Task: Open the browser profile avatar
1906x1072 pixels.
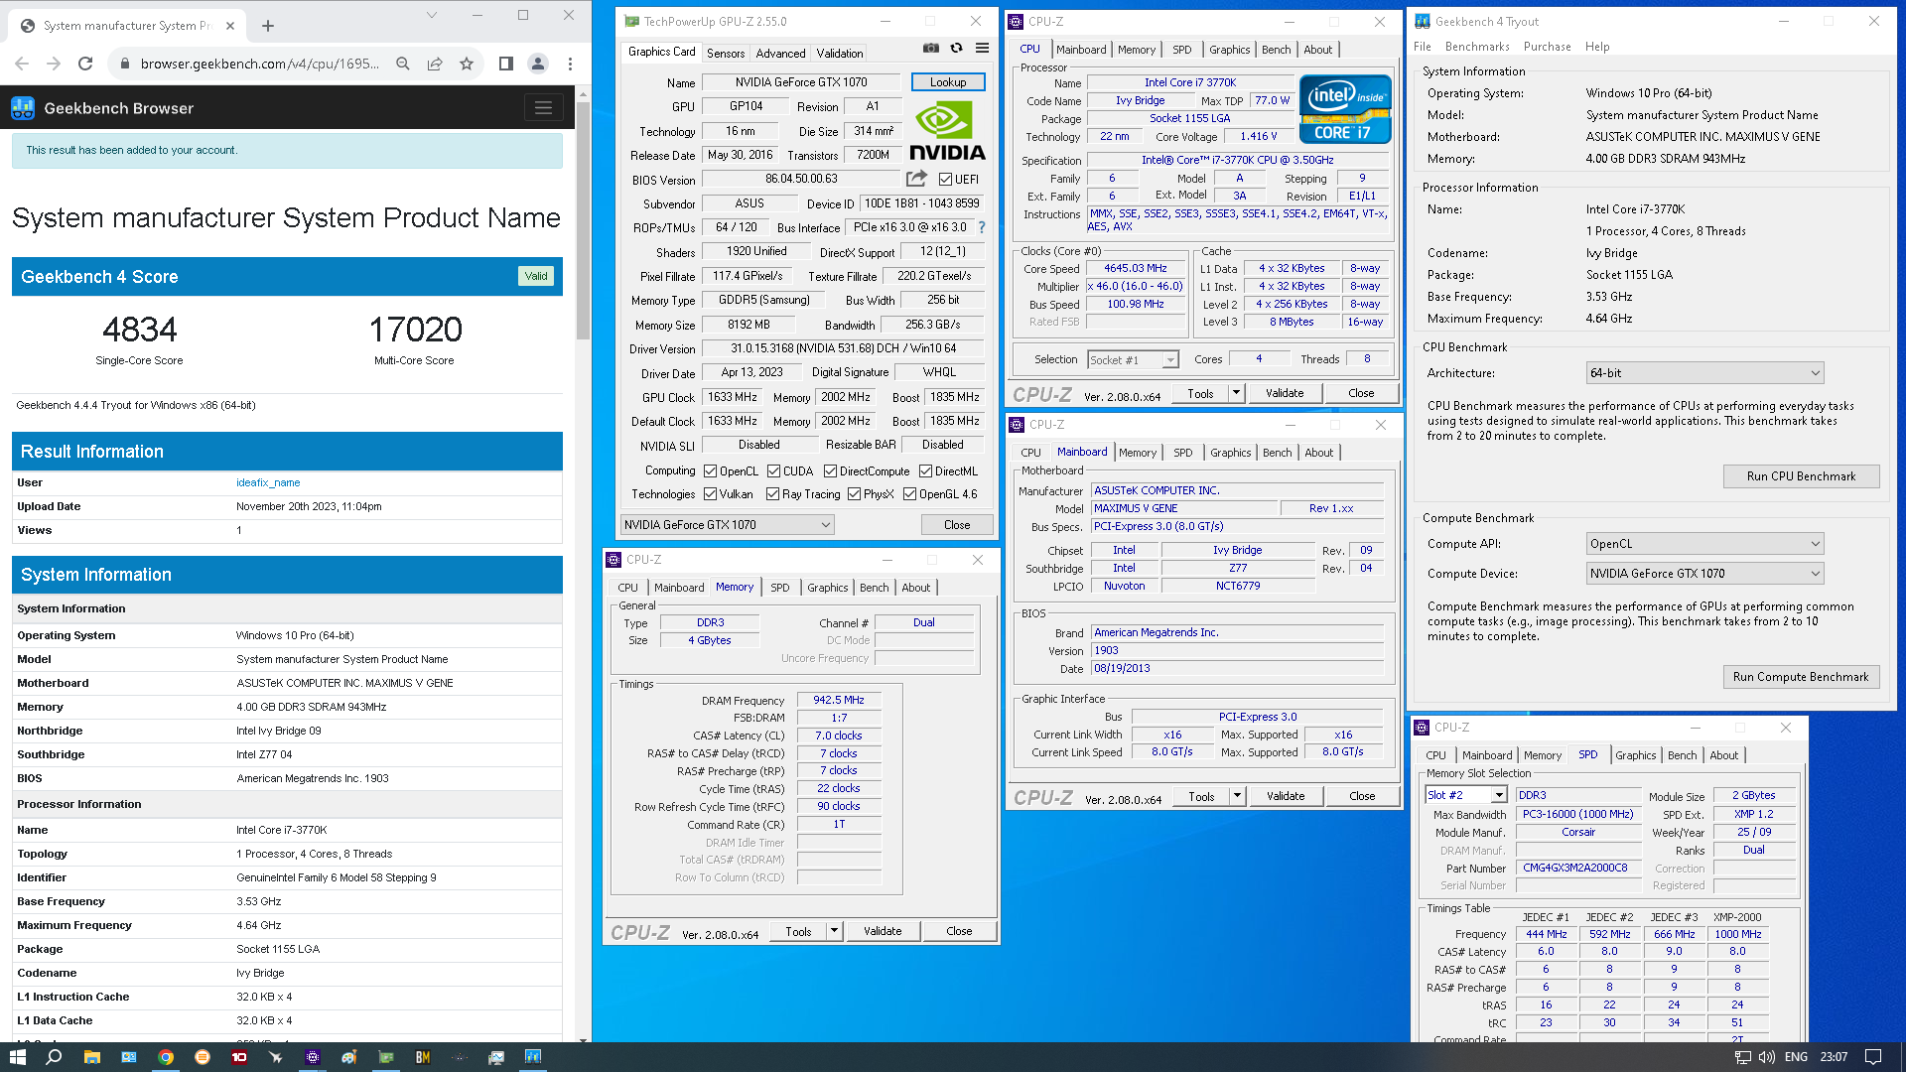Action: pos(538,64)
